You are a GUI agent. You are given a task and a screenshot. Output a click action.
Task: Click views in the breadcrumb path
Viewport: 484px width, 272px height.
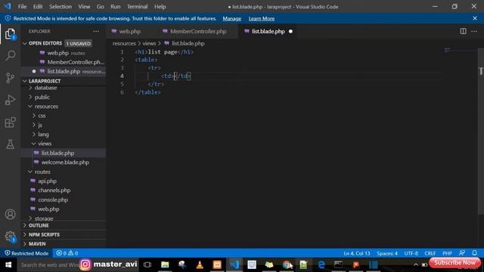pos(149,44)
